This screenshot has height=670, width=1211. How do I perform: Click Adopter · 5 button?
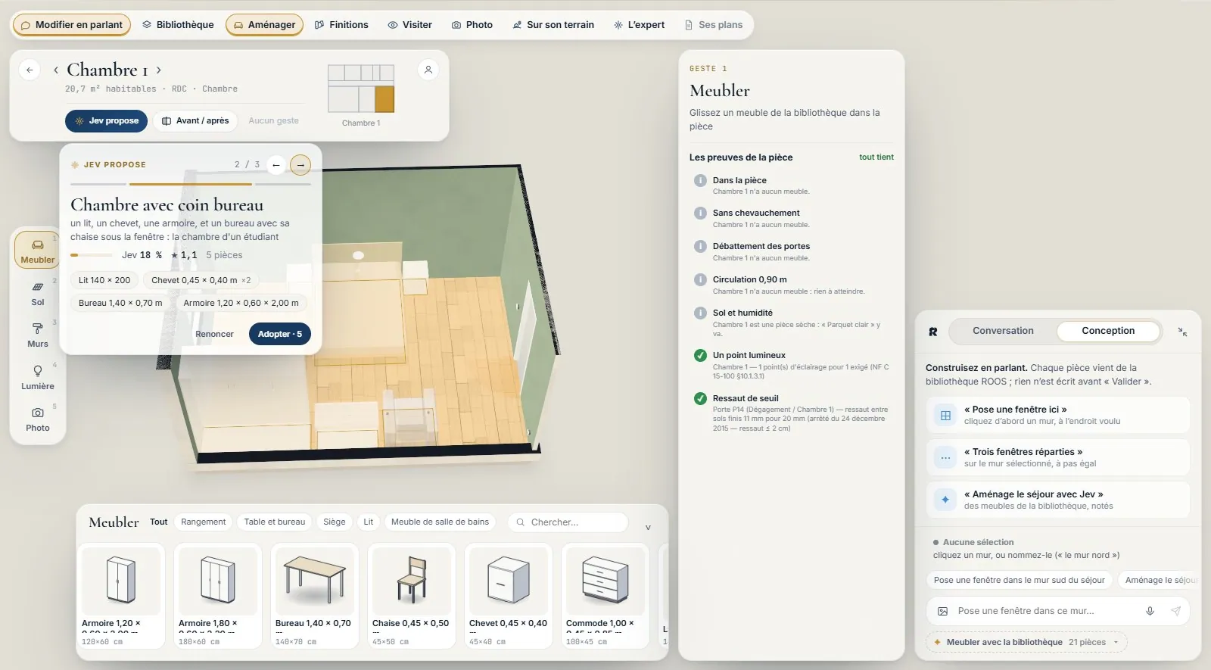pos(280,334)
